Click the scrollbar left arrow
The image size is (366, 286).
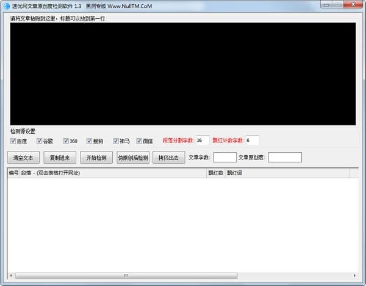point(11,276)
